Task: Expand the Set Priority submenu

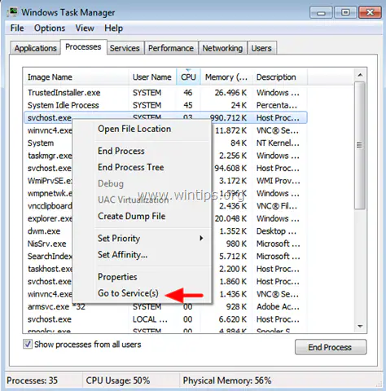Action: click(x=141, y=238)
